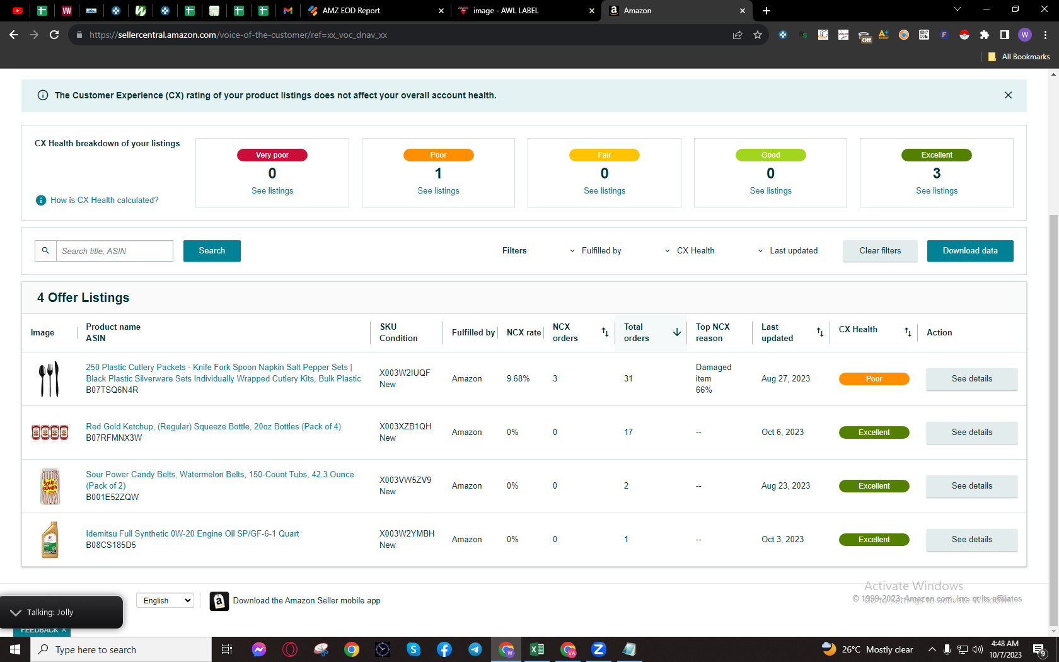This screenshot has width=1059, height=662.
Task: Click the Clear filters button
Action: click(880, 251)
